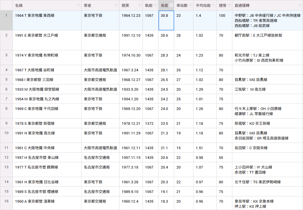Open the 軌距 column filter dropdown
This screenshot has height=210, width=303.
tap(155, 5)
